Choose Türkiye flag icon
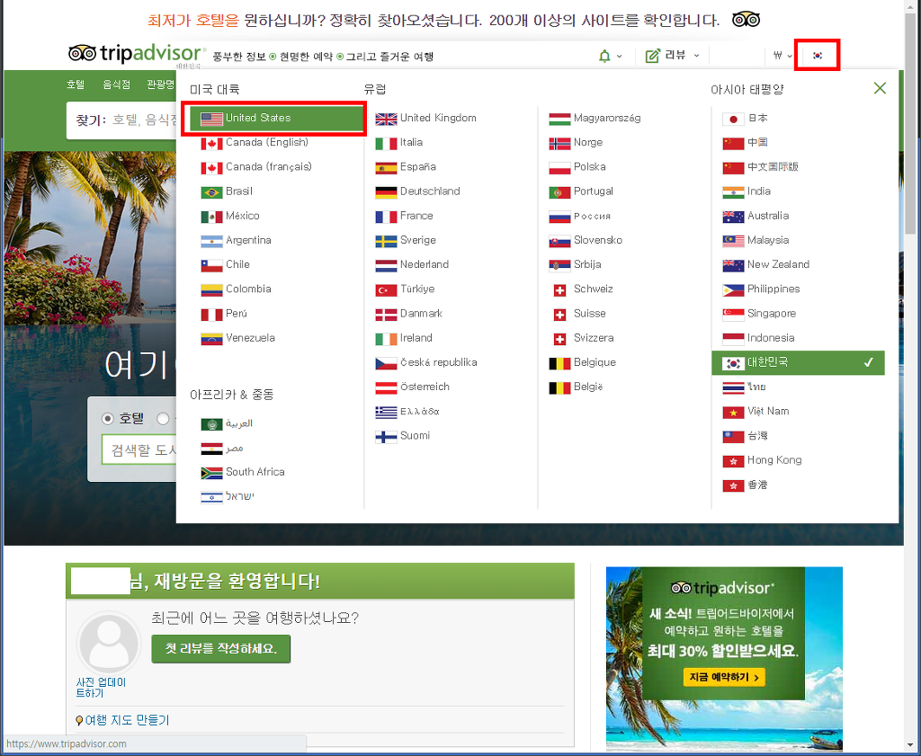Screen dimensions: 921x756 386,290
